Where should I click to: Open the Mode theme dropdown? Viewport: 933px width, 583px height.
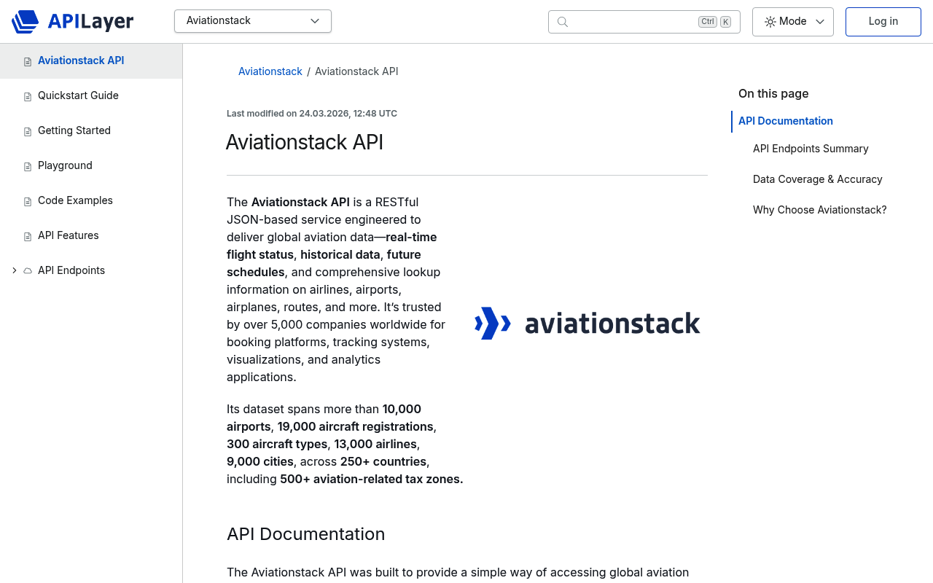click(793, 22)
